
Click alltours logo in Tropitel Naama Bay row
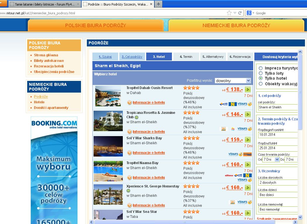coord(229,176)
